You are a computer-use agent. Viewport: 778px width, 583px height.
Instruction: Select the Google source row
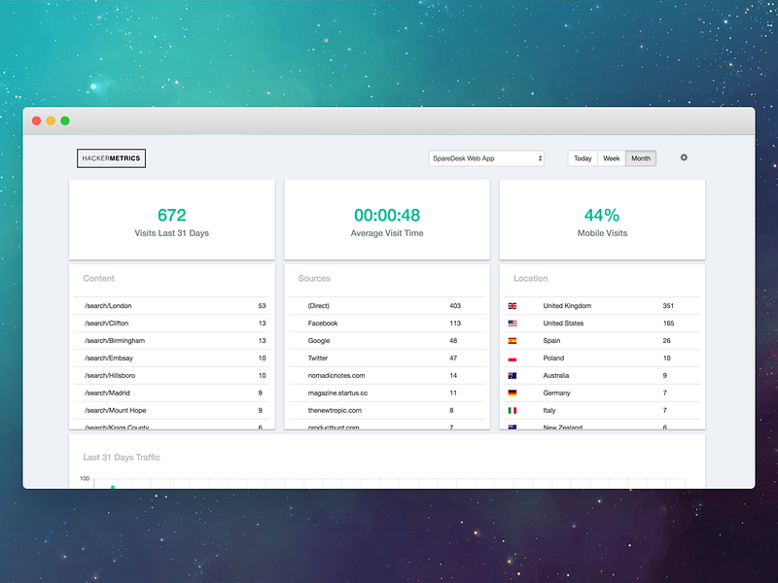click(320, 340)
